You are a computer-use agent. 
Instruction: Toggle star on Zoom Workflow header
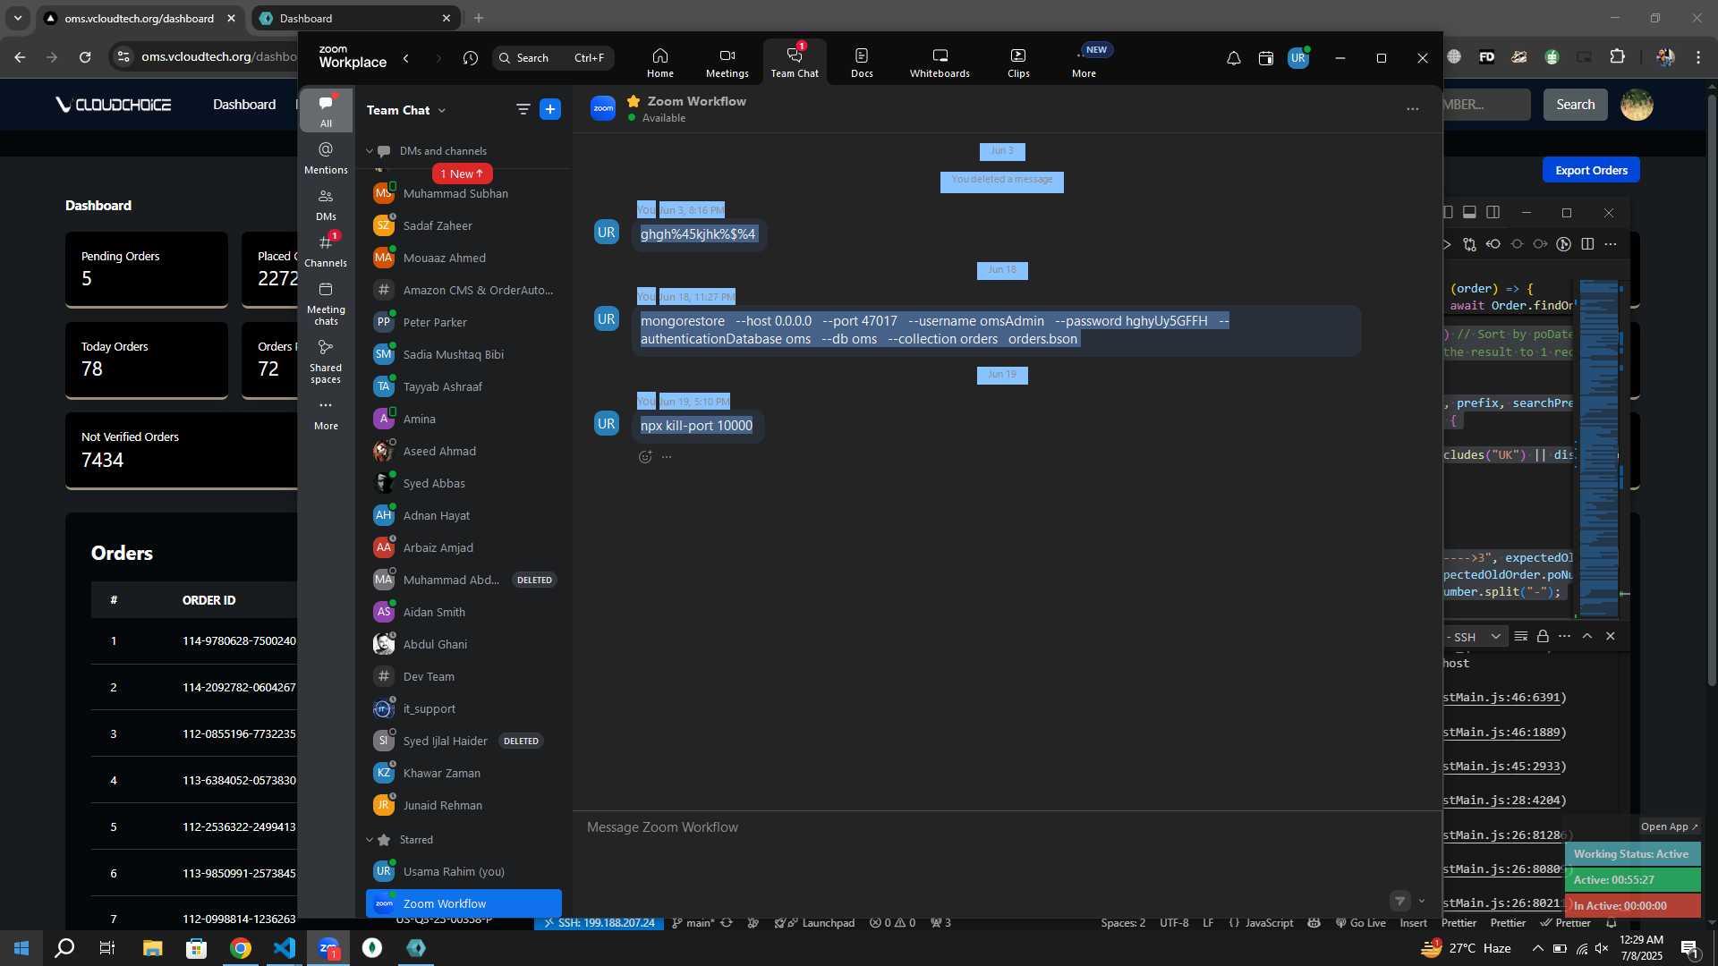[x=634, y=101]
